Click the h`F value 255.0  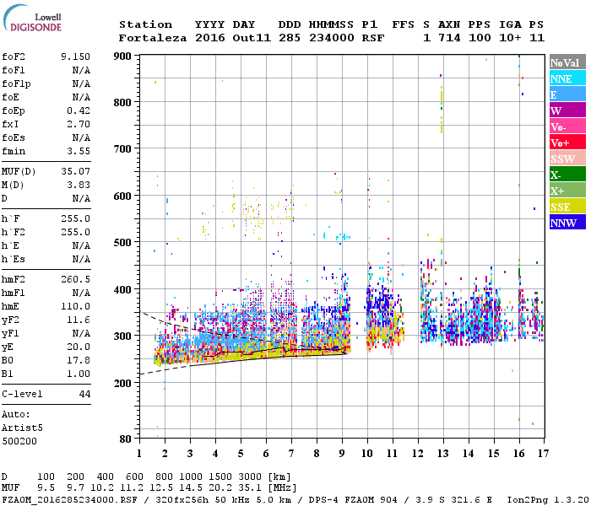point(75,218)
